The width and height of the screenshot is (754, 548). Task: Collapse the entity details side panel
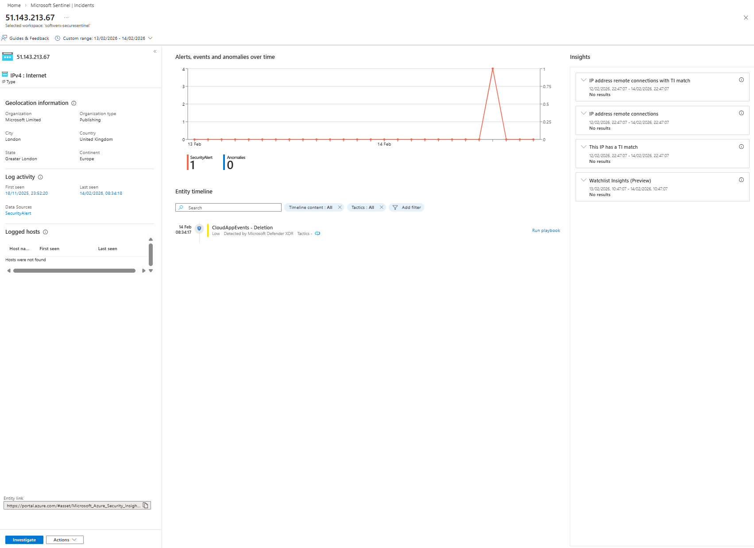[x=155, y=51]
